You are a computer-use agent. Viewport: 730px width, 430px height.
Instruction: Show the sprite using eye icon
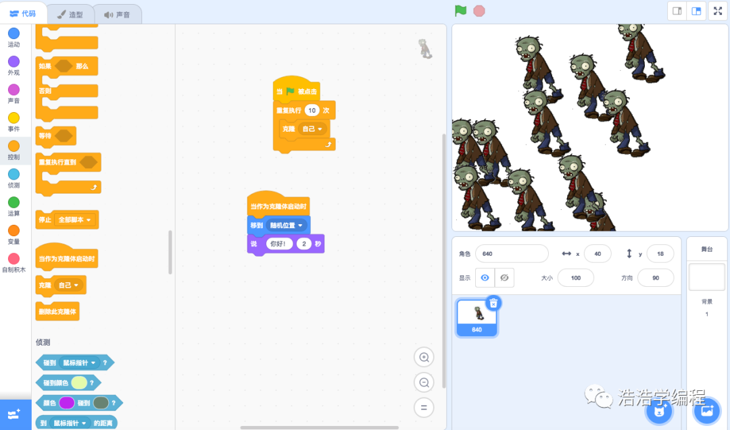(485, 277)
